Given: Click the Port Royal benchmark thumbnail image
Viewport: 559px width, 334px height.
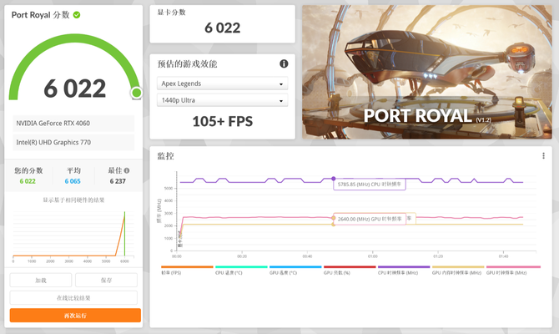Looking at the screenshot, I should point(426,72).
